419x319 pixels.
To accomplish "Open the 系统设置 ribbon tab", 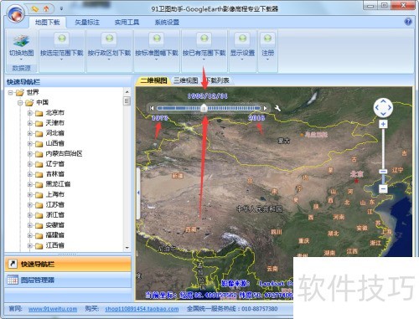I will [167, 23].
